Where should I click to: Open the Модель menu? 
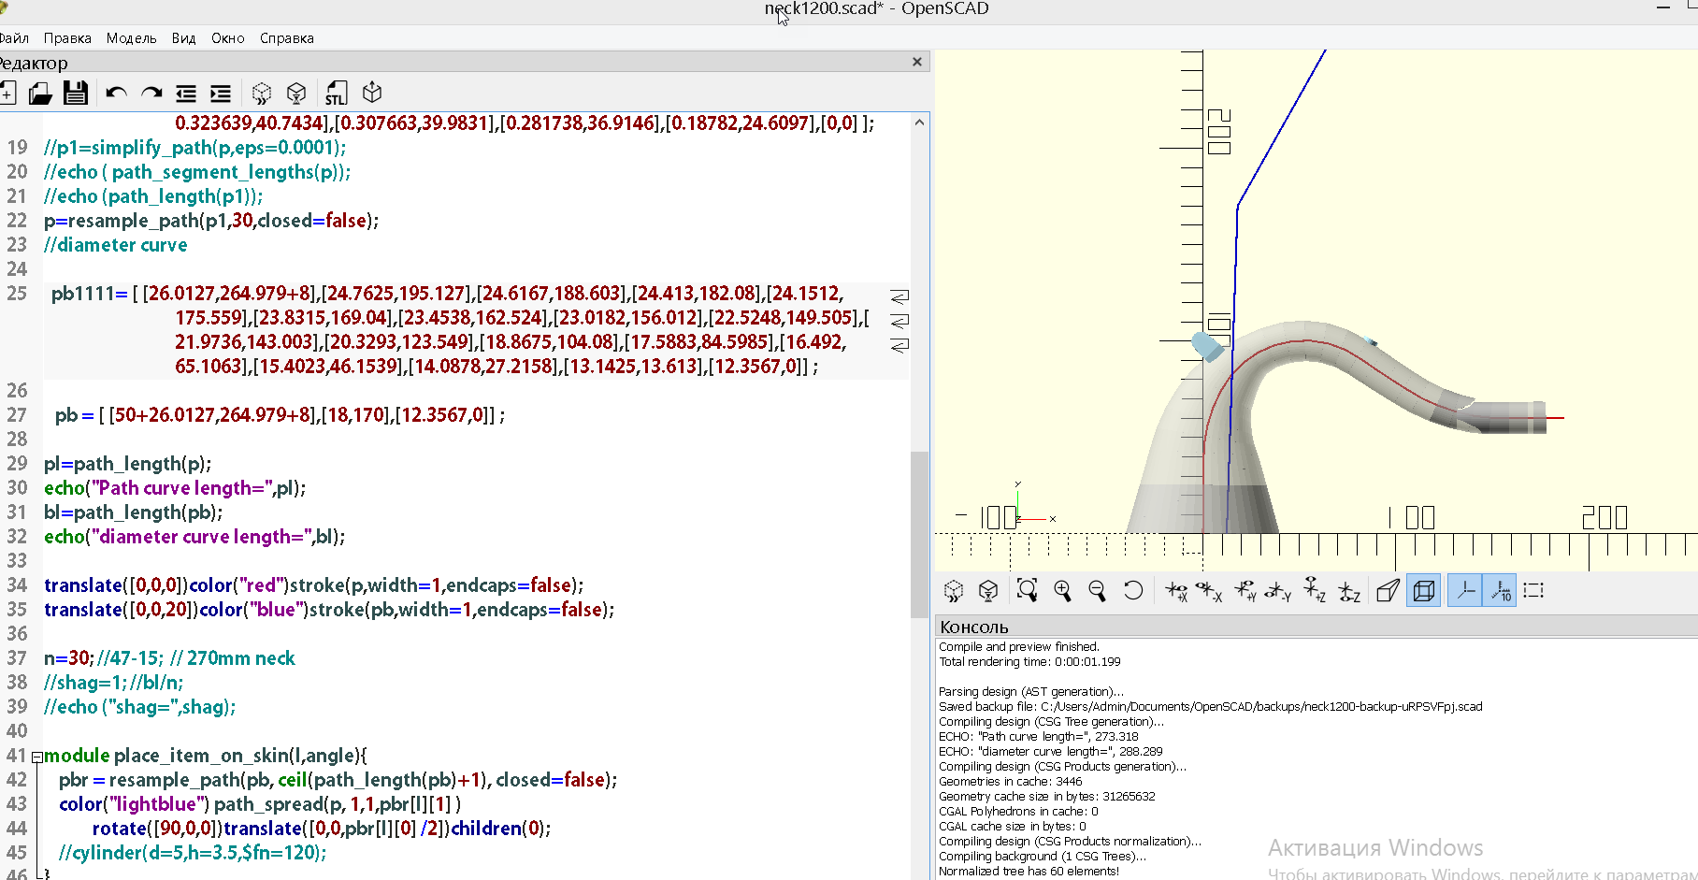coord(131,38)
